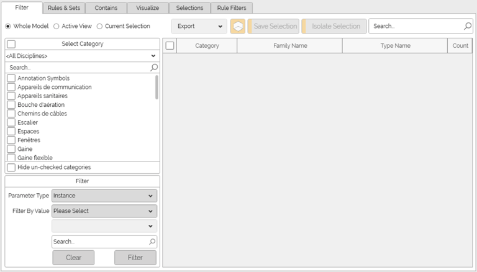Viewport: 477px width, 272px height.
Task: Toggle the select-all checkbox in results table header
Action: [x=170, y=45]
